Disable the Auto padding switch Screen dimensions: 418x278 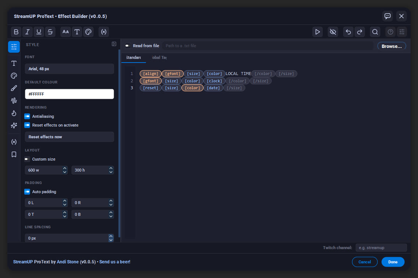tap(27, 192)
